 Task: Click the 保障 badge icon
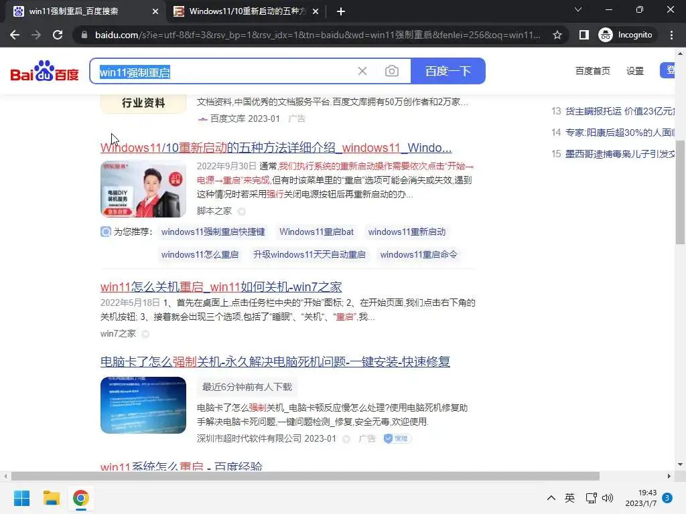pyautogui.click(x=397, y=438)
